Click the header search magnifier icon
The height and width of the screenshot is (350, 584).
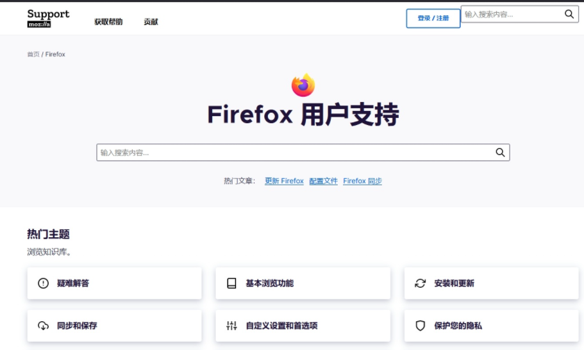click(569, 14)
